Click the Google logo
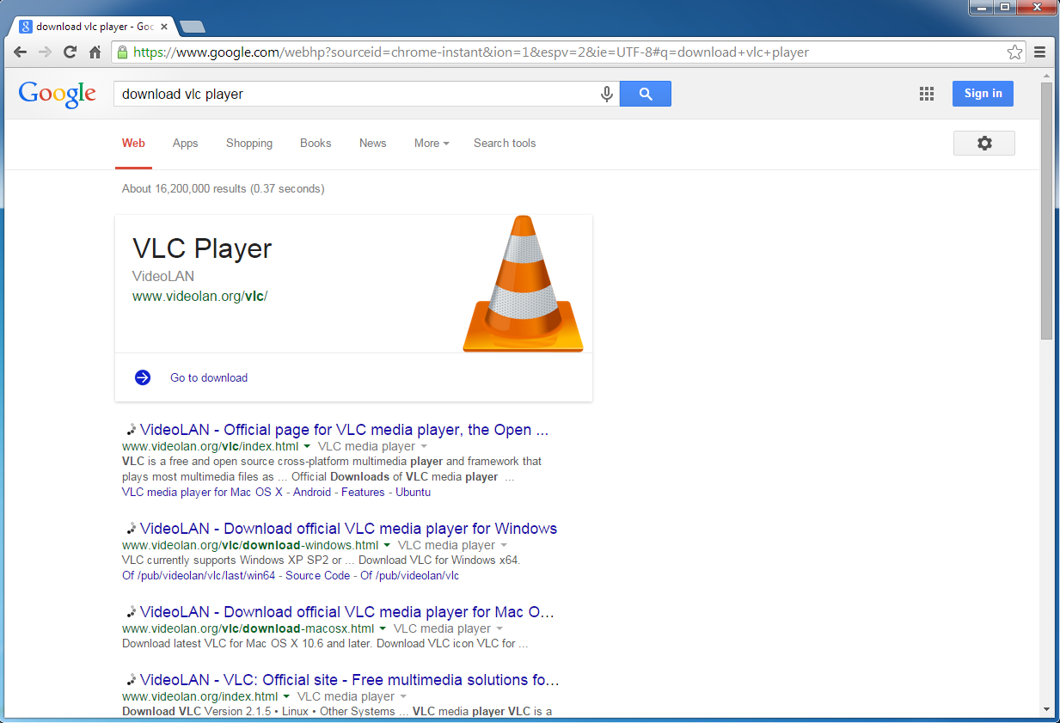1060x723 pixels. tap(58, 94)
